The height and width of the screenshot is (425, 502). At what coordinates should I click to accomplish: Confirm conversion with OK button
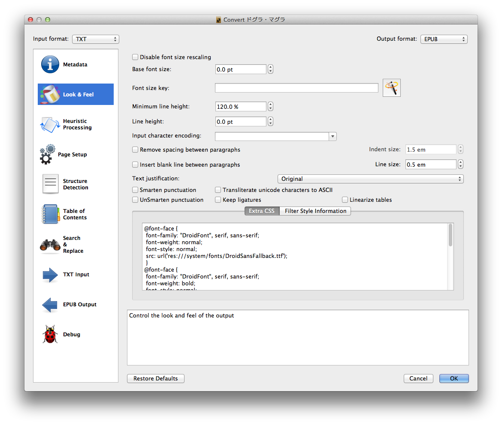[x=454, y=378]
